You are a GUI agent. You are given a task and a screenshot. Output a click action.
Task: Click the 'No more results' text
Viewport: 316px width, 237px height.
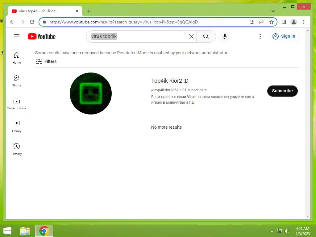[x=166, y=127]
